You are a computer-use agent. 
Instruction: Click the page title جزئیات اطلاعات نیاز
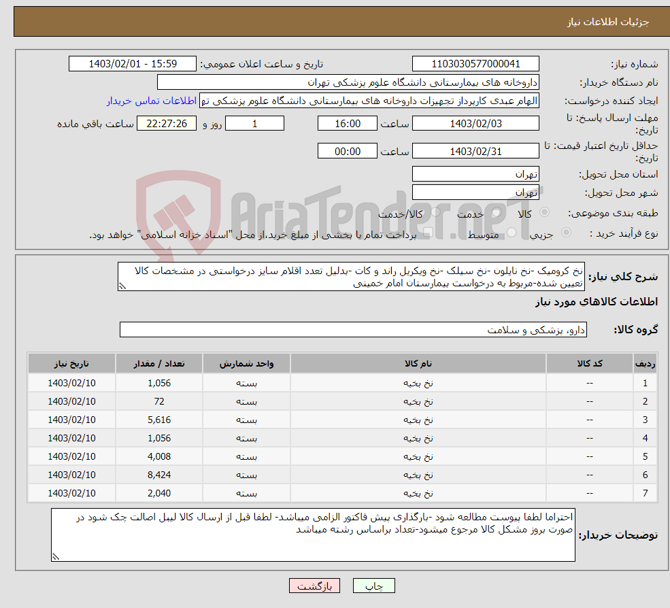pyautogui.click(x=608, y=22)
